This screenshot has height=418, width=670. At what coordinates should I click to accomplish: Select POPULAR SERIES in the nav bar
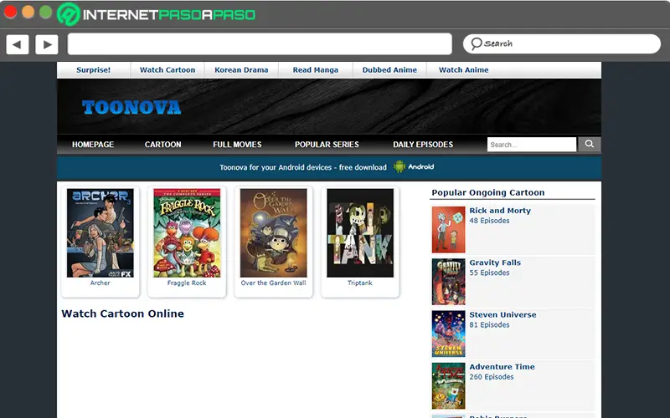[x=327, y=145]
